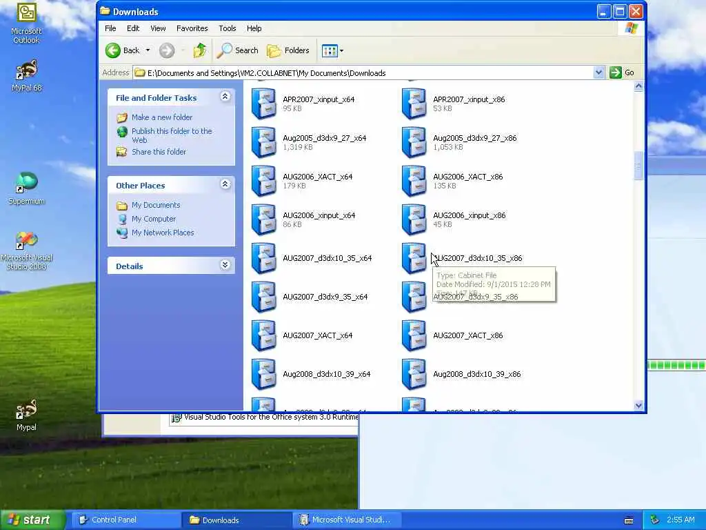Viewport: 706px width, 530px height.
Task: Expand the Details panel
Action: [225, 265]
